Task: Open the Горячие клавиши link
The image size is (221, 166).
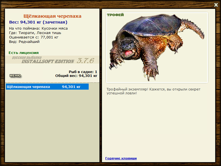Action: 121,158
